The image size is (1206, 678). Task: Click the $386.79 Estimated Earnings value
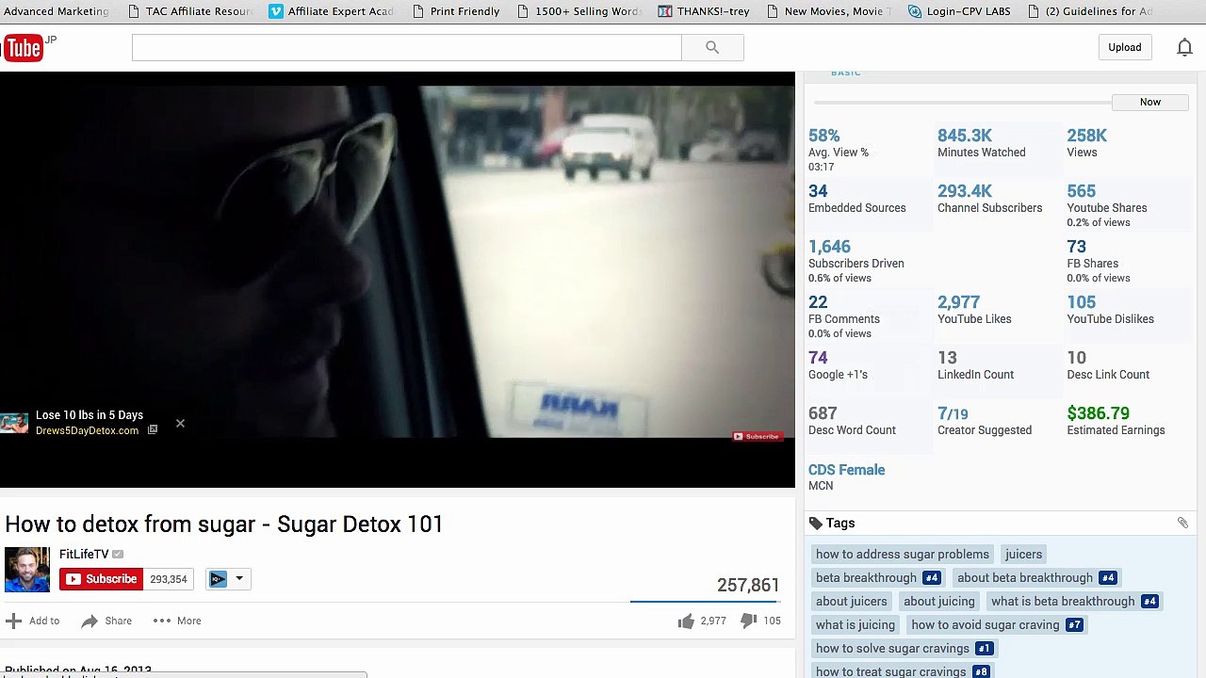[1098, 413]
